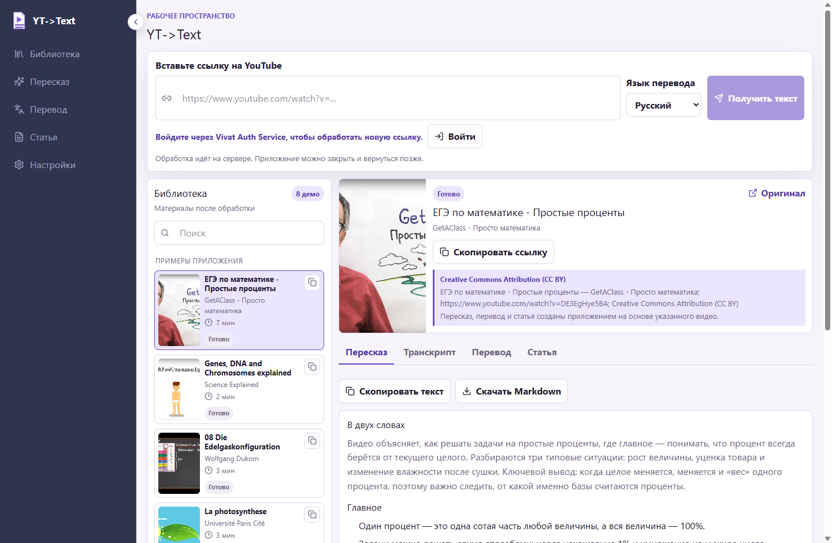The width and height of the screenshot is (832, 543).
Task: Click the Скопировать ссылку button
Action: [x=493, y=252]
